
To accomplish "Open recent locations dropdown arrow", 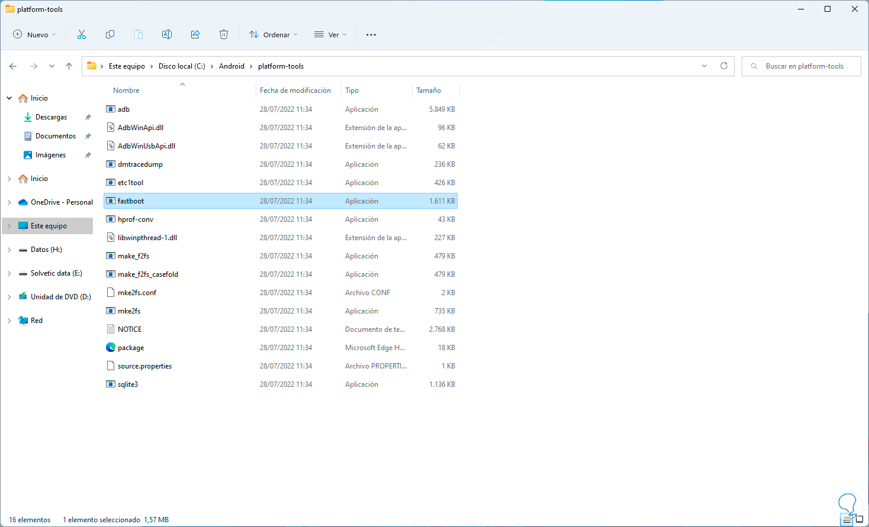I will pos(52,66).
